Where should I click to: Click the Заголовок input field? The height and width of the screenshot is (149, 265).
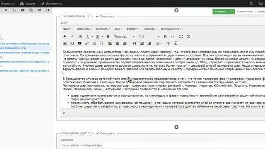click(x=163, y=145)
